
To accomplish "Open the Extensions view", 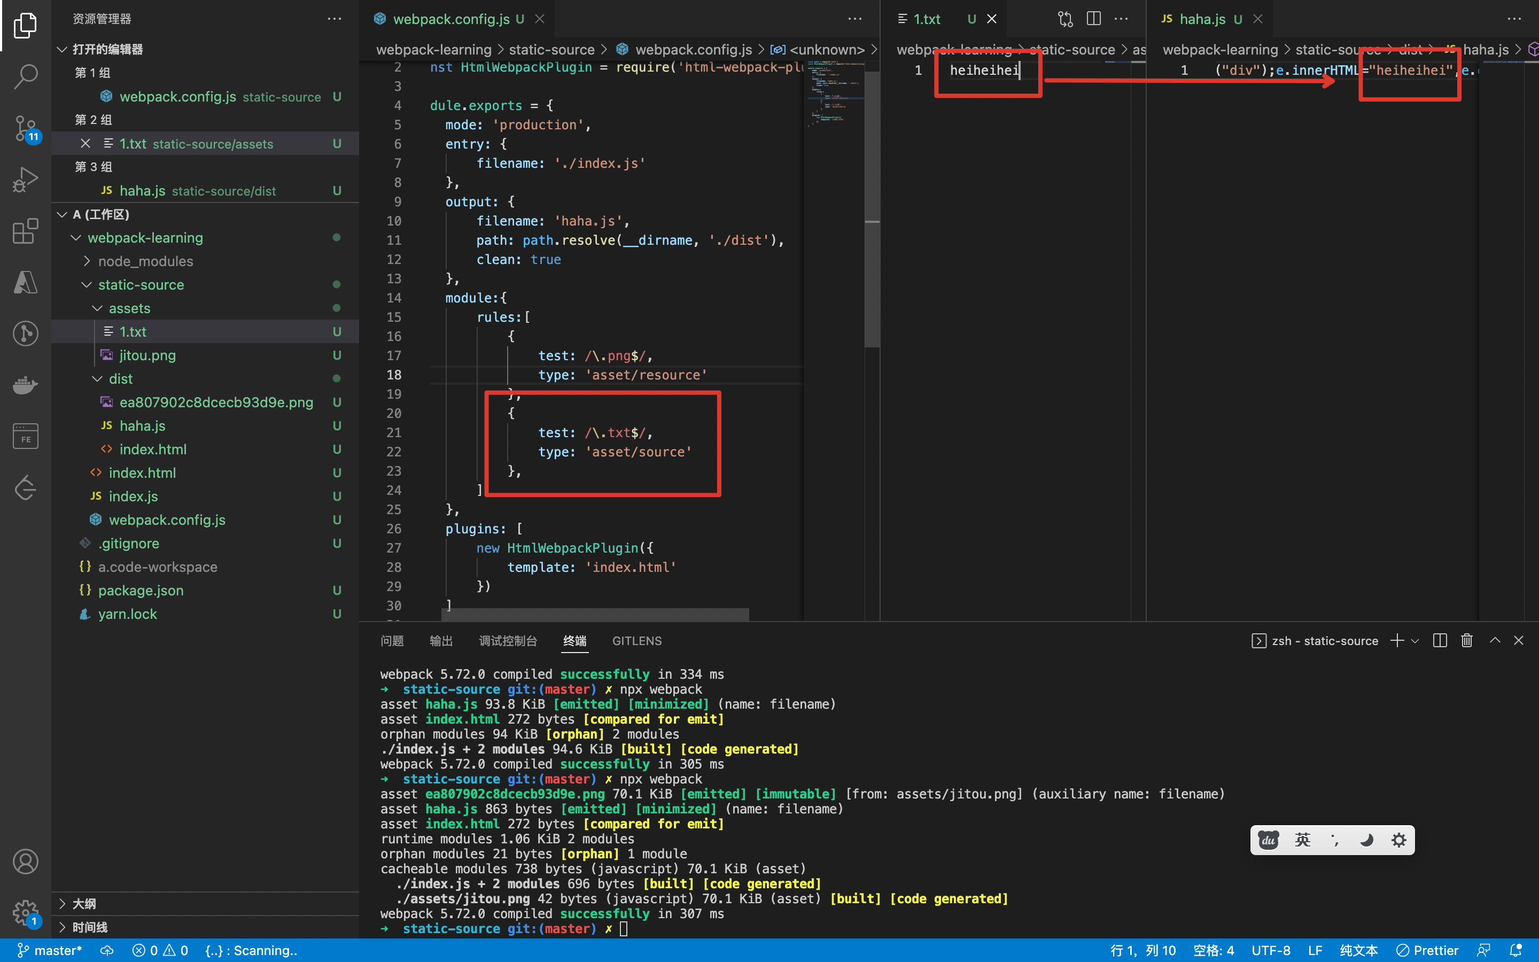I will click(26, 231).
